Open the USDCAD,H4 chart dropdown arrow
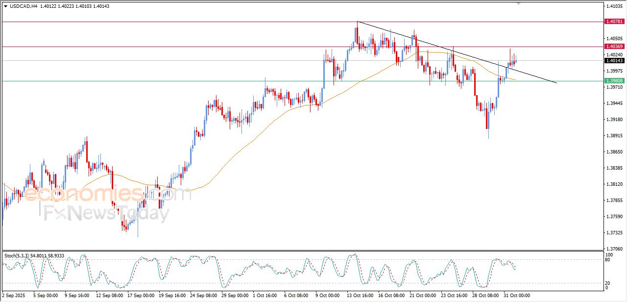 (5, 6)
